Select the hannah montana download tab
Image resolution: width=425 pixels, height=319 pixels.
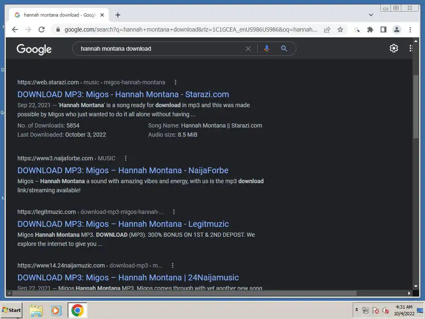click(x=59, y=15)
